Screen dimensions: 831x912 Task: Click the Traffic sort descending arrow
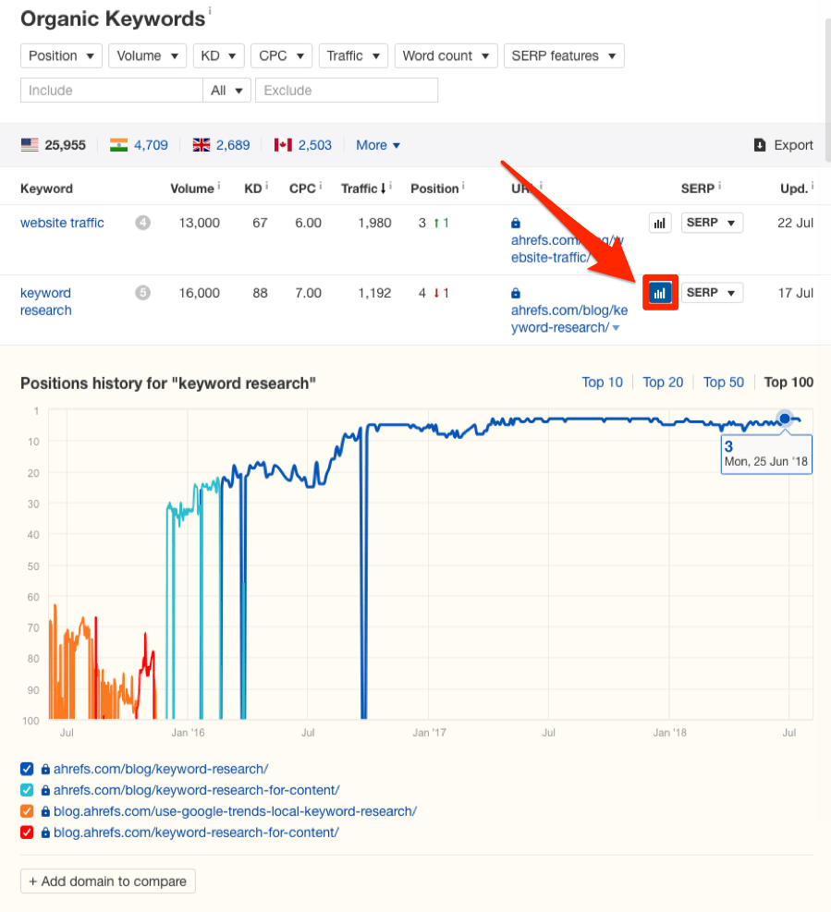(x=383, y=188)
